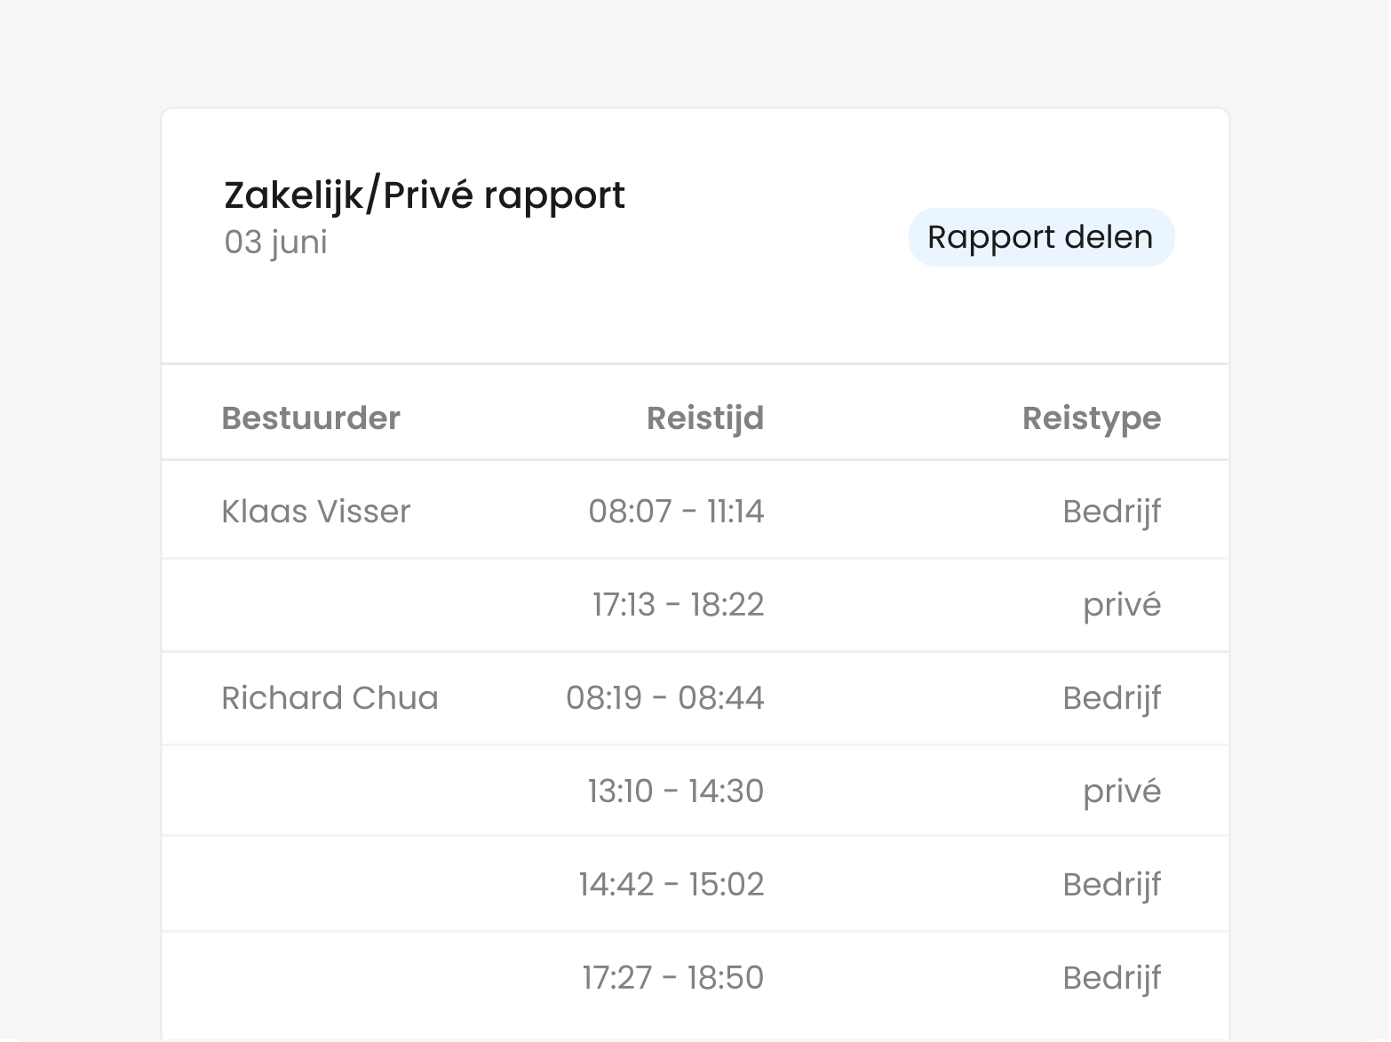Open the 17:27 - 18:50 trip entry
Viewport: 1391px width, 1042px height.
click(673, 978)
